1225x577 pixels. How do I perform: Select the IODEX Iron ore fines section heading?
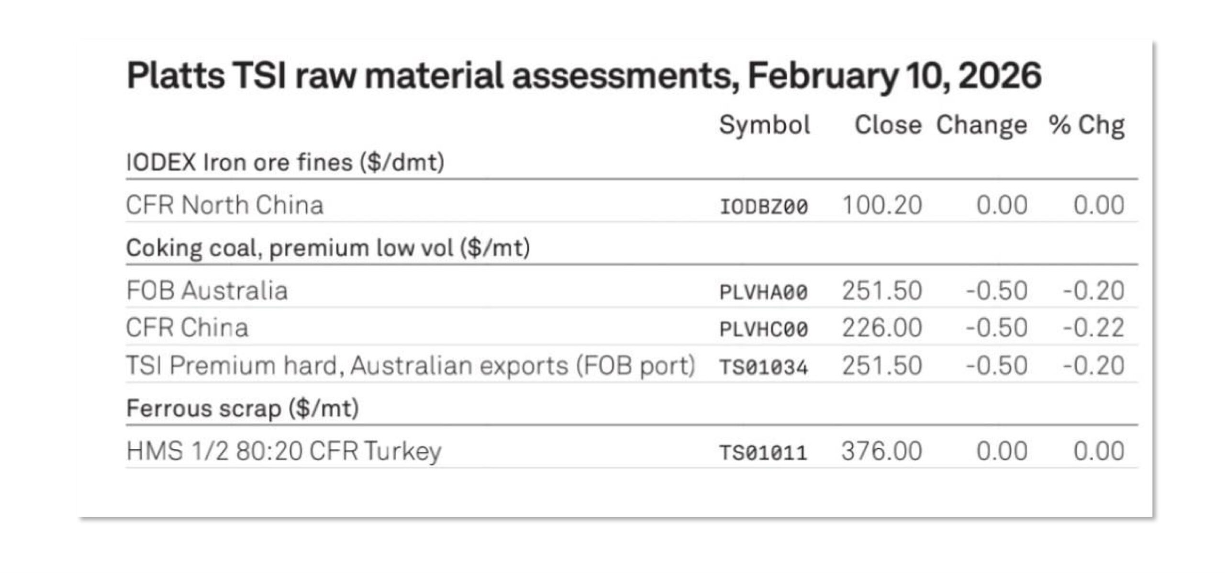(285, 163)
